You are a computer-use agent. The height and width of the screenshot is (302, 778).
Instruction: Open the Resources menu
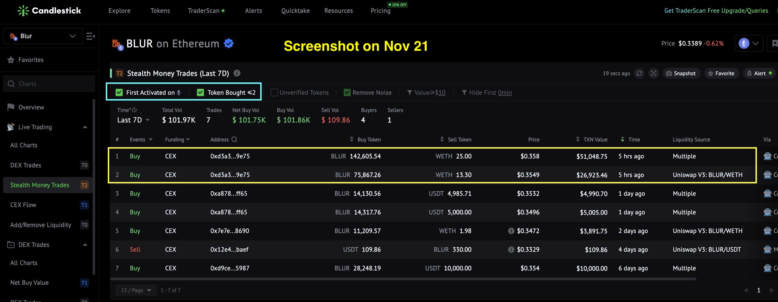pyautogui.click(x=339, y=10)
